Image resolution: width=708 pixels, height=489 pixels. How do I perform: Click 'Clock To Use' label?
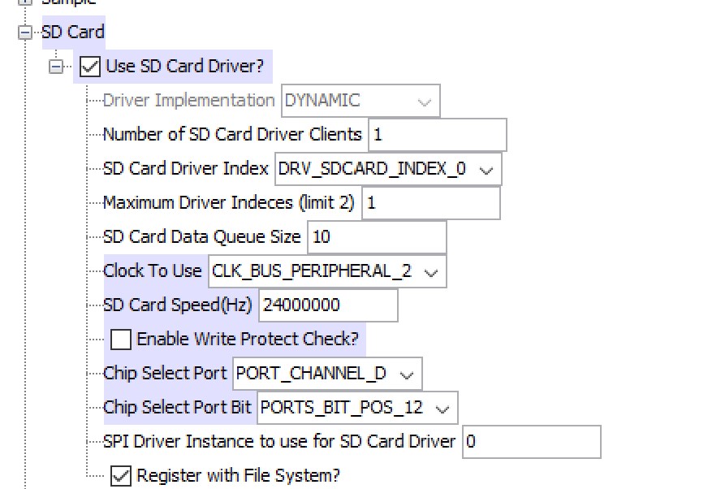[152, 271]
